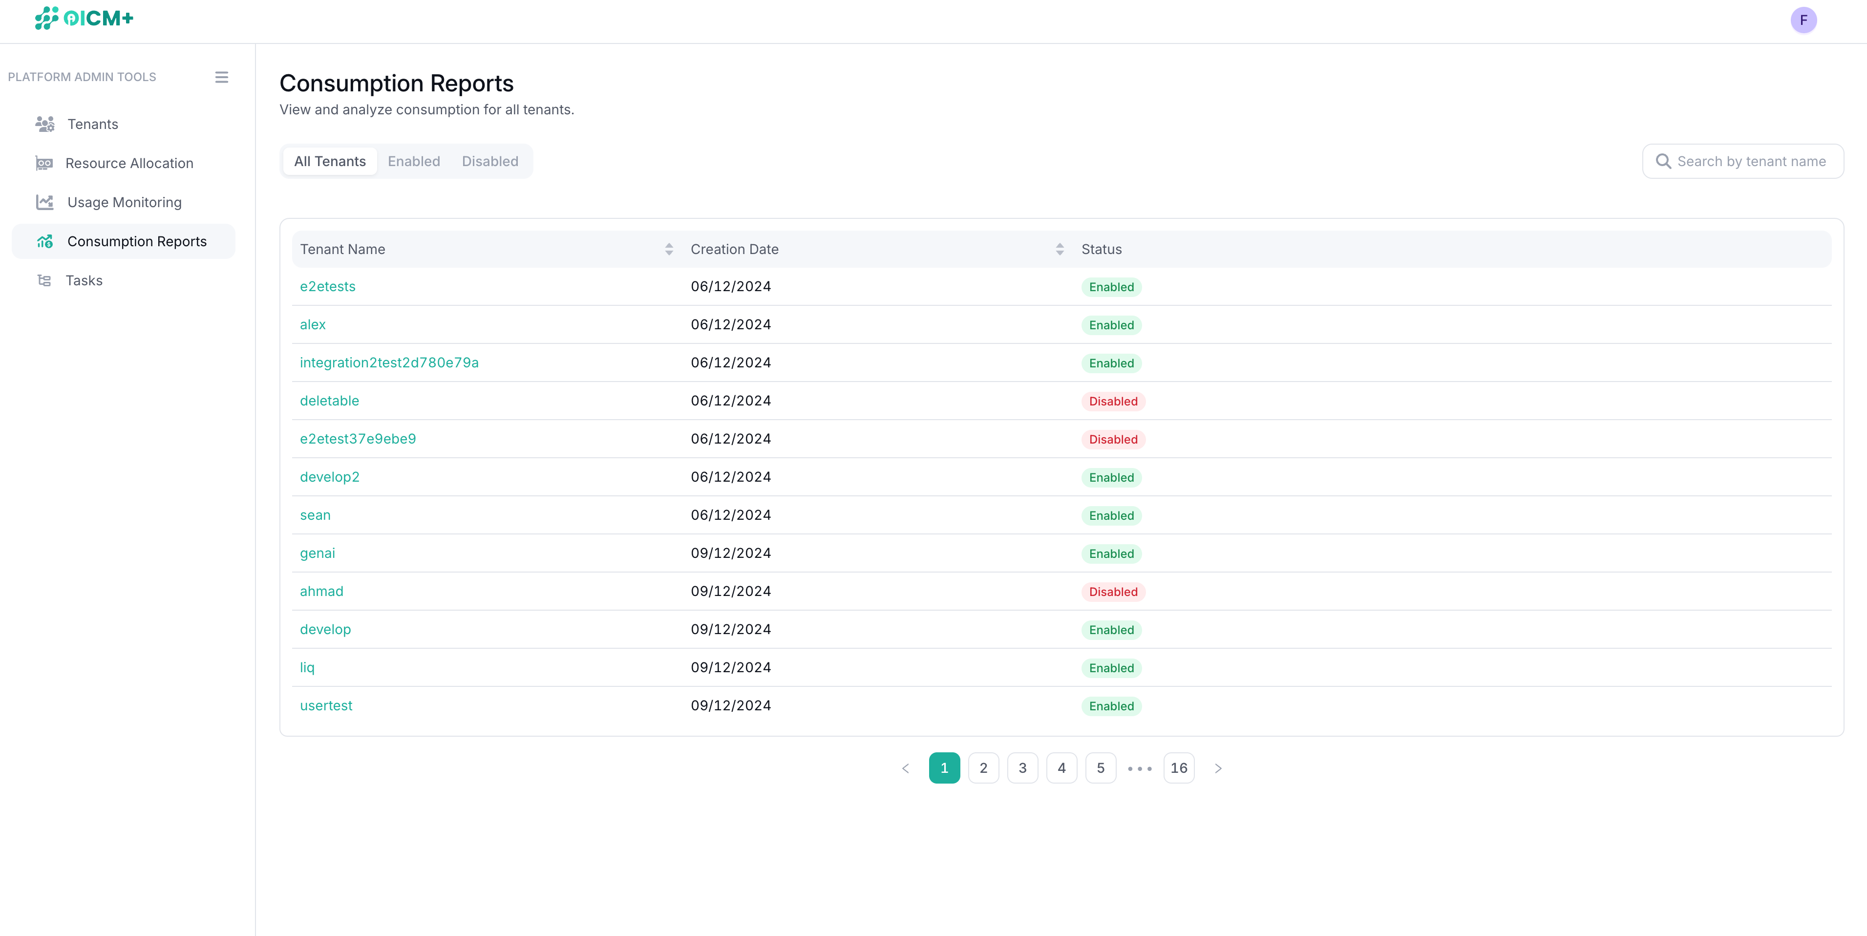This screenshot has width=1867, height=936.
Task: Open the user avatar menu
Action: [x=1803, y=21]
